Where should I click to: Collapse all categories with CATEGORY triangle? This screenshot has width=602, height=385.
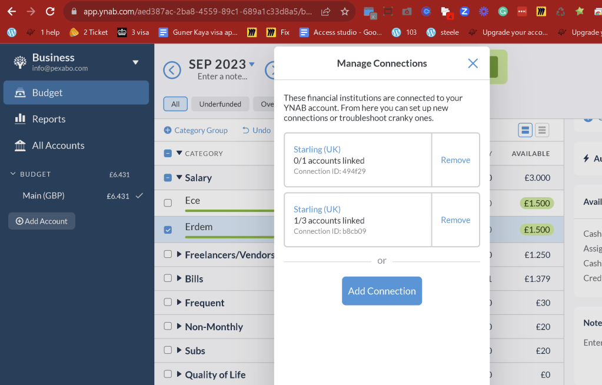pos(179,153)
